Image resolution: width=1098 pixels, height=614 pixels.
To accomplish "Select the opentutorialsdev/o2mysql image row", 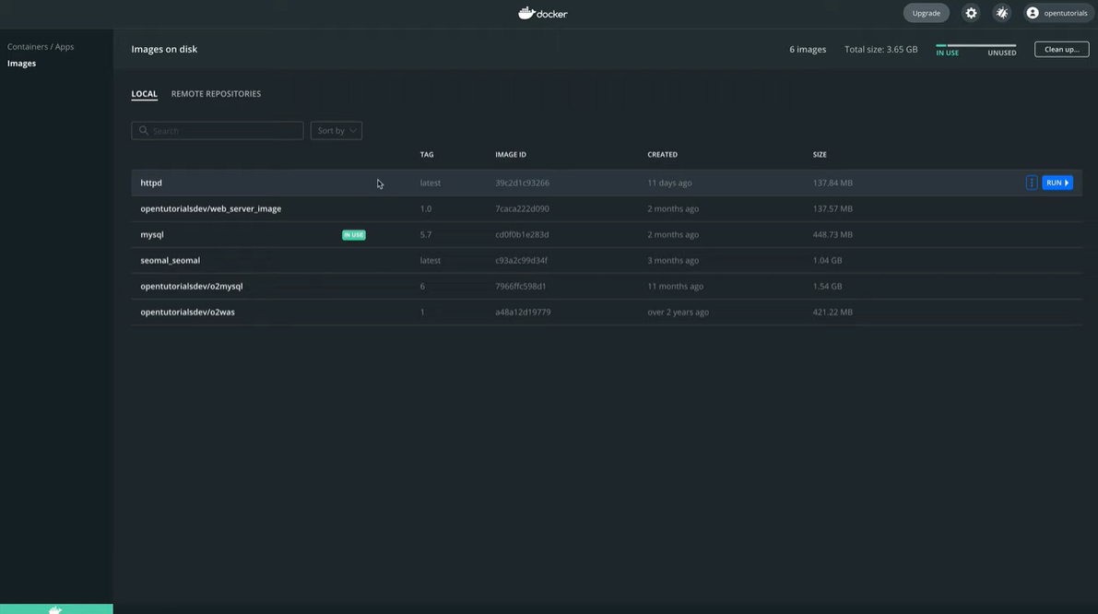I will (607, 287).
